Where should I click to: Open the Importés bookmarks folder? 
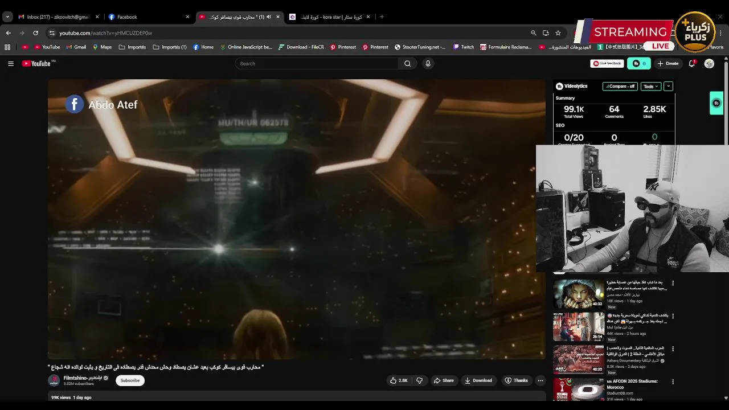[x=132, y=47]
